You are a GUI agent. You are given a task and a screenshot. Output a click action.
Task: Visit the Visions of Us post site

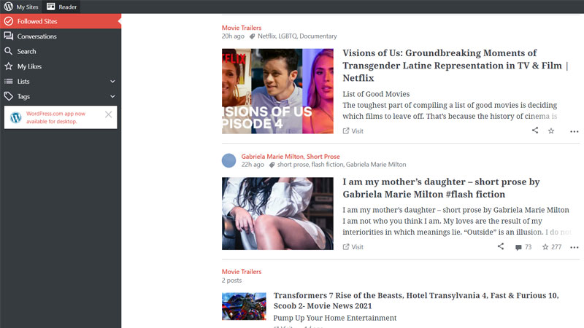(x=353, y=131)
